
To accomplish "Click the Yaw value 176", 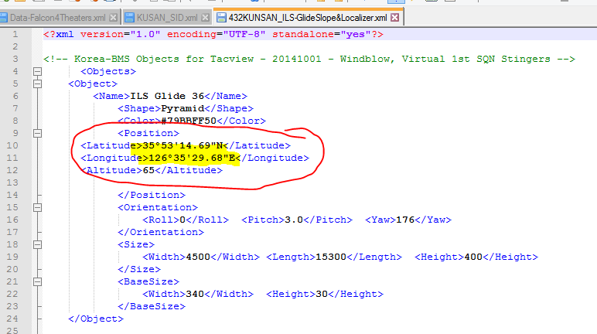I will point(405,220).
